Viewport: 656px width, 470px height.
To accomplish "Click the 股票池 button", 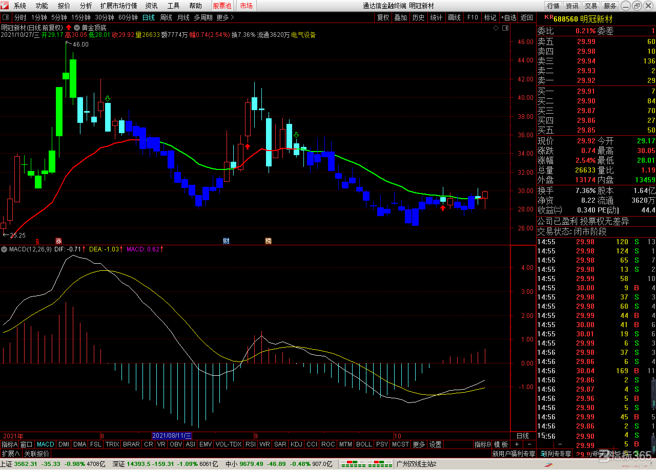I will [x=222, y=6].
